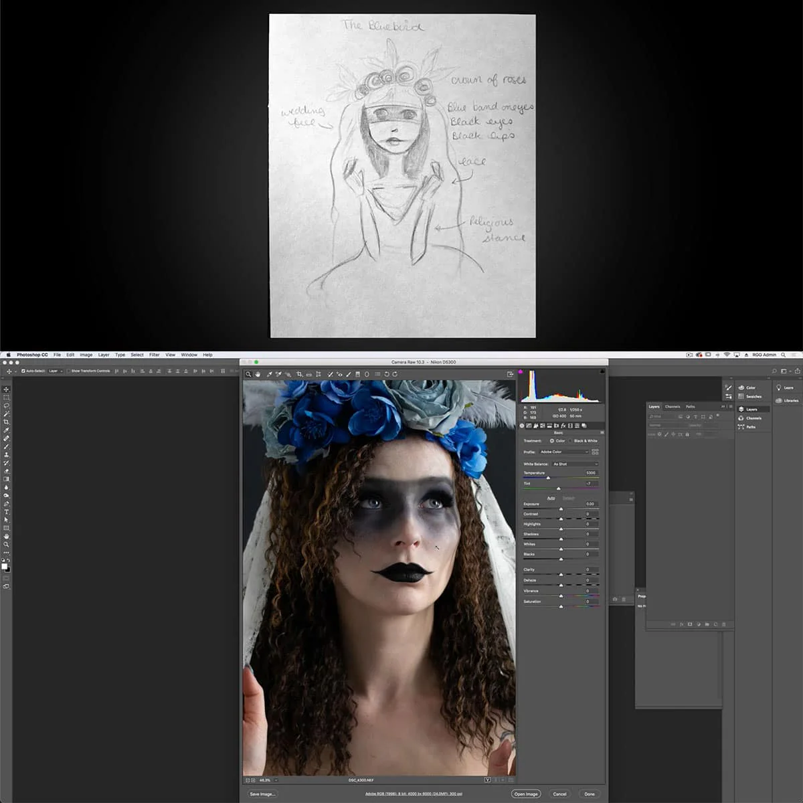This screenshot has height=803, width=803.
Task: Select the Color treatment radio button
Action: (x=552, y=441)
